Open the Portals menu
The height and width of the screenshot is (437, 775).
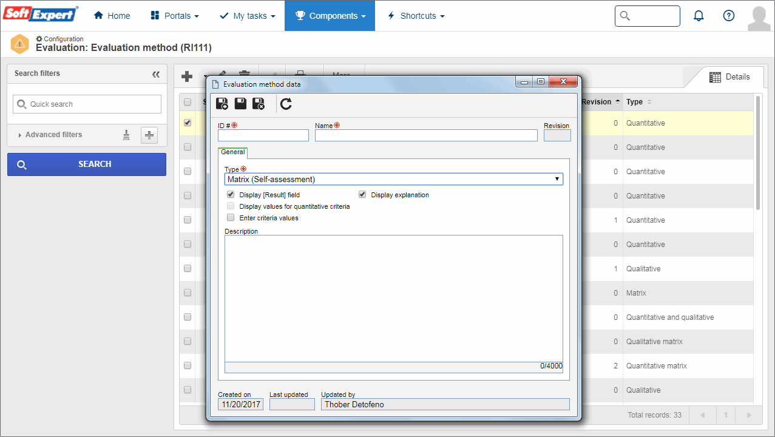[174, 16]
